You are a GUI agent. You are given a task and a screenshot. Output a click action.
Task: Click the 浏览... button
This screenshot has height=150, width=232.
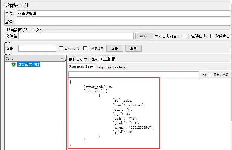pyautogui.click(x=144, y=36)
